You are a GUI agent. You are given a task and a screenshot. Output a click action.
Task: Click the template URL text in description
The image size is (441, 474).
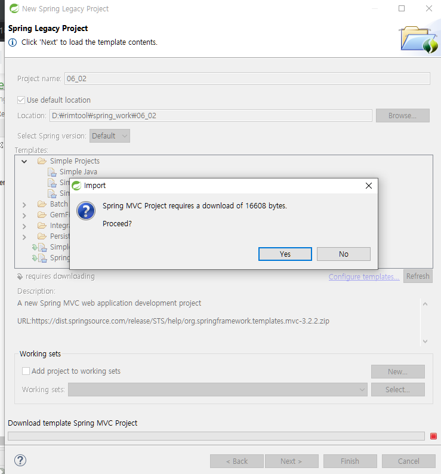[173, 321]
